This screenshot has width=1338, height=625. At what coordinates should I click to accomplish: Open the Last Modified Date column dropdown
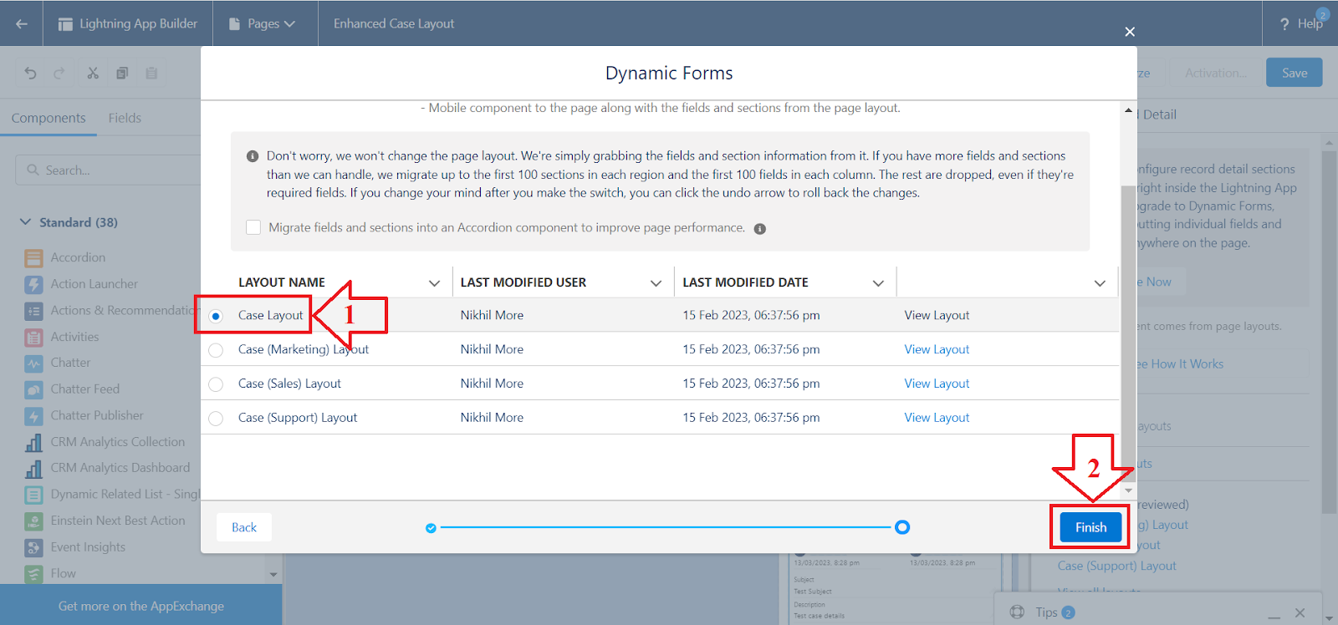[x=878, y=283]
